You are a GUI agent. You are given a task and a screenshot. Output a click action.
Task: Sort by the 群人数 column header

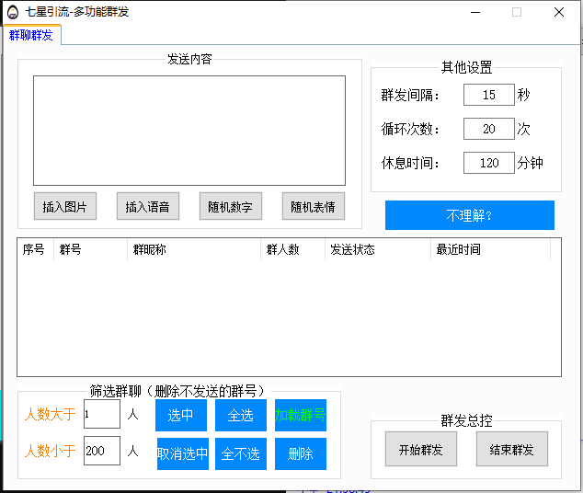(x=293, y=249)
